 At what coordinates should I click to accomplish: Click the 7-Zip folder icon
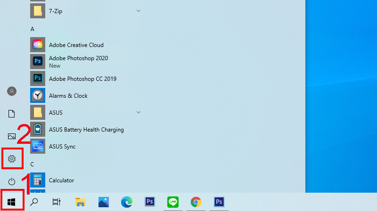pyautogui.click(x=38, y=11)
